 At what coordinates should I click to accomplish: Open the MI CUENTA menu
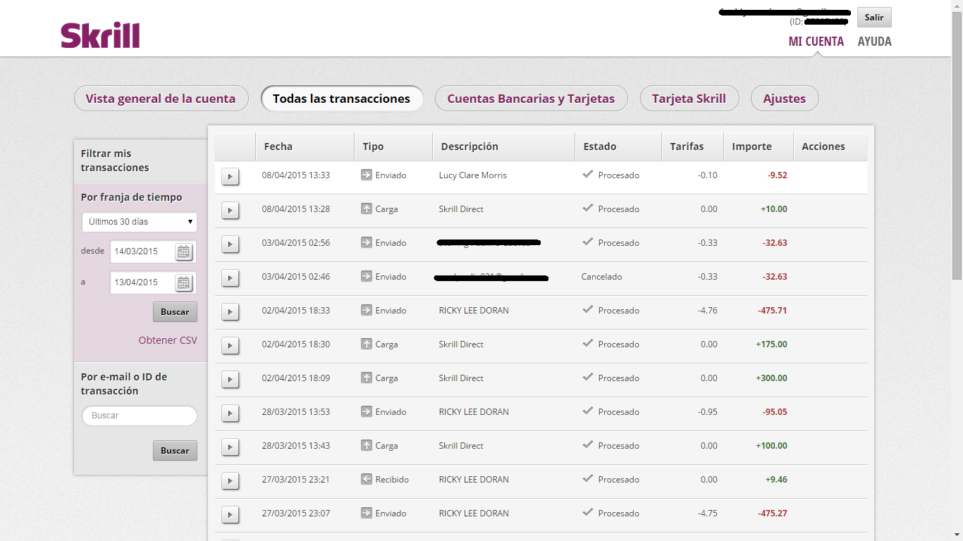(816, 42)
